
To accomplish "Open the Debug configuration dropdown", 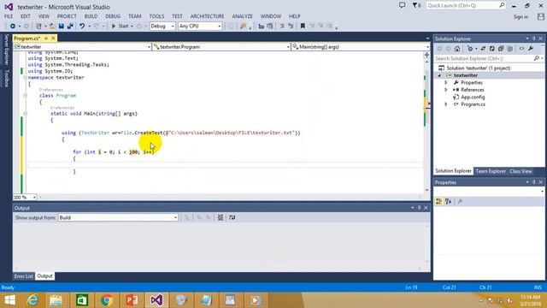I will click(162, 27).
